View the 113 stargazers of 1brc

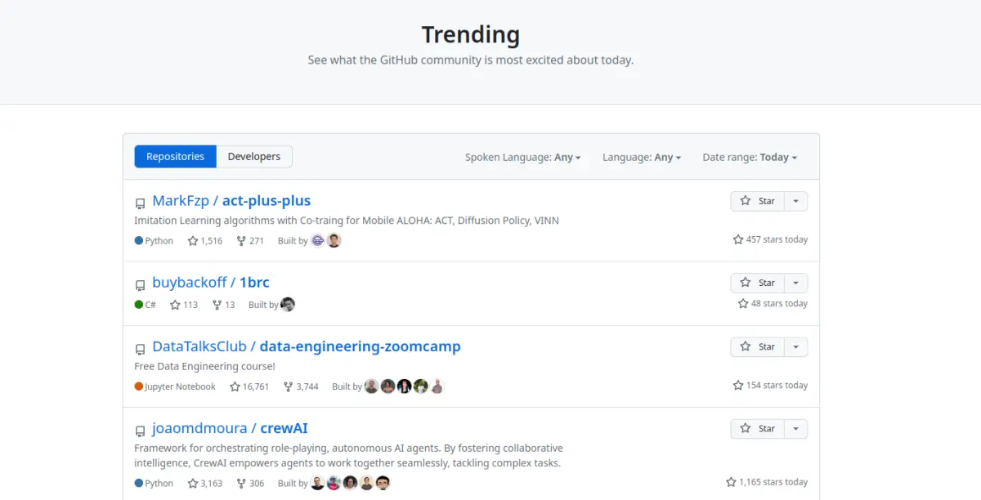[x=184, y=305]
